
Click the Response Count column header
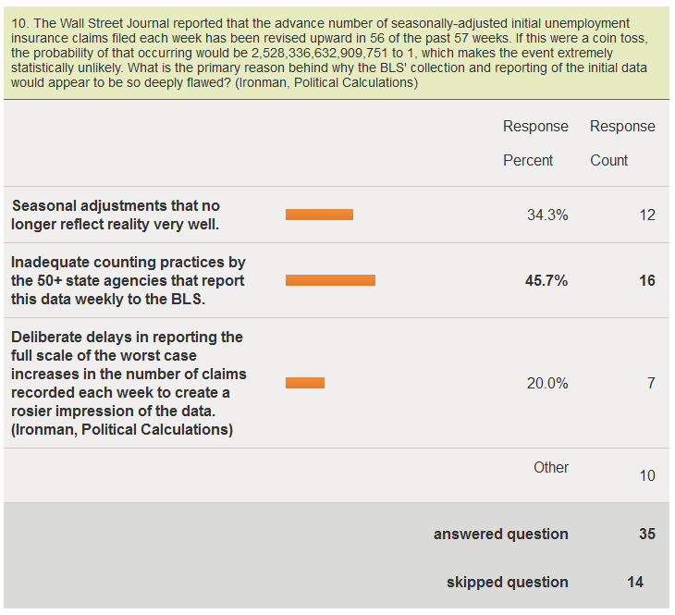click(x=622, y=143)
